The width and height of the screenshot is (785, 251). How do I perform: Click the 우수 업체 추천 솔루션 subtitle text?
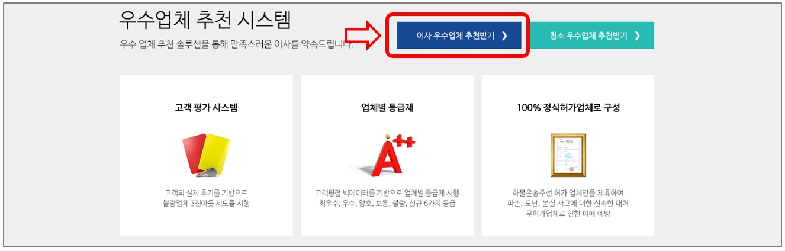pos(236,44)
